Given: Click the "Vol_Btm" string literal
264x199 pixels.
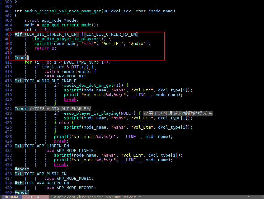Looking at the screenshot, I should point(142,127).
